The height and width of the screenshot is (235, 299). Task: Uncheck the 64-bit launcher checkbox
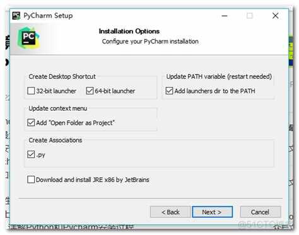coord(90,91)
